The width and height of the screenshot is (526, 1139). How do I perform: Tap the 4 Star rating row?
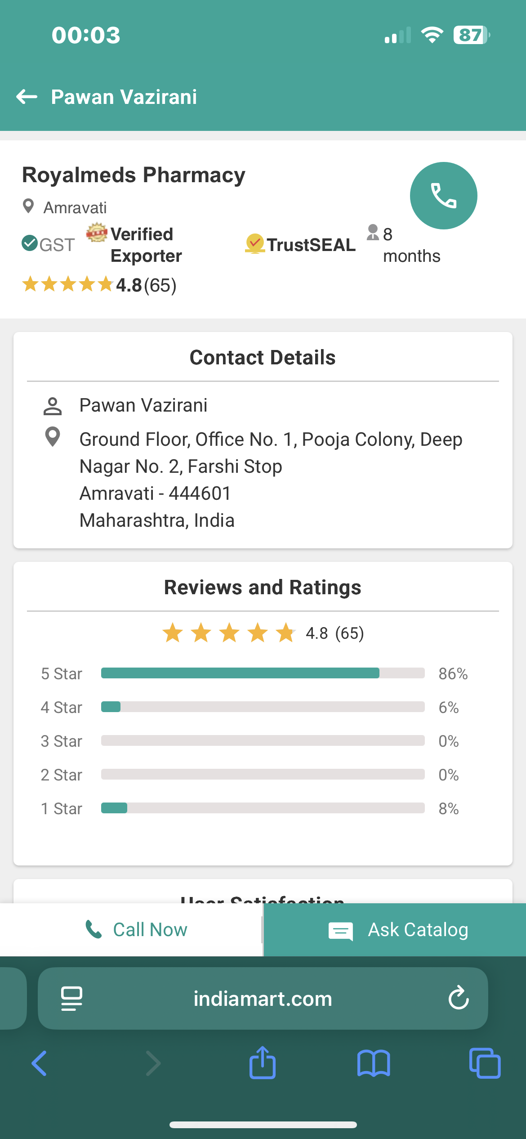(x=263, y=707)
